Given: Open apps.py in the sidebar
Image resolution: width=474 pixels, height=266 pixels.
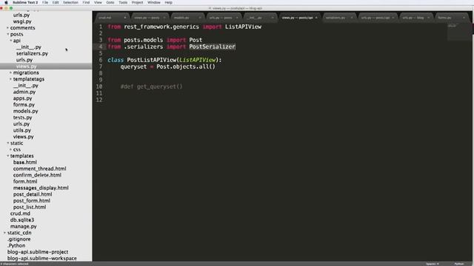Looking at the screenshot, I should (x=22, y=98).
